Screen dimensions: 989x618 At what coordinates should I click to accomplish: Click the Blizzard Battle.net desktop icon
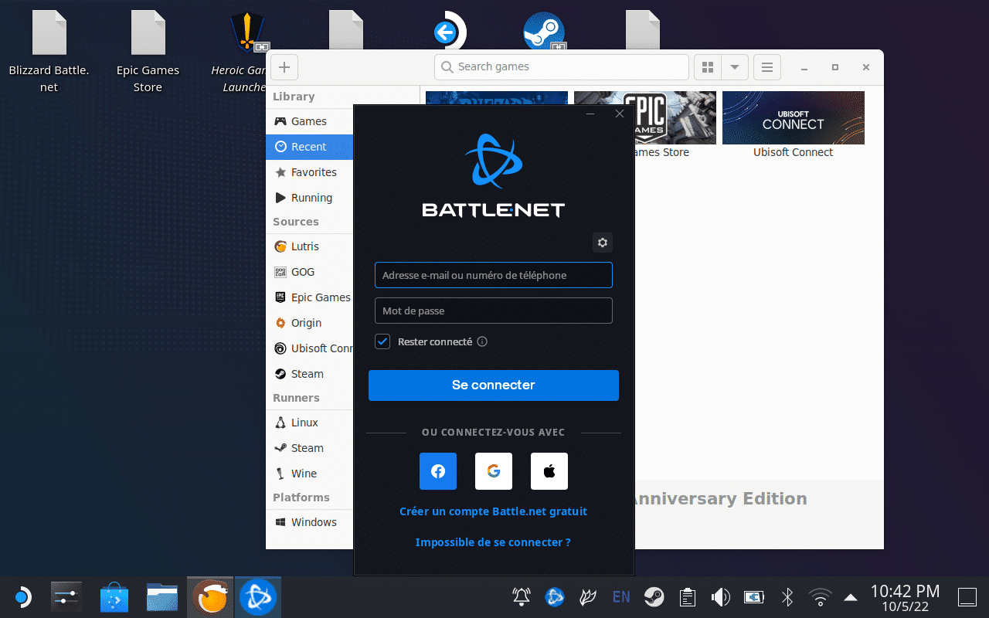[49, 52]
